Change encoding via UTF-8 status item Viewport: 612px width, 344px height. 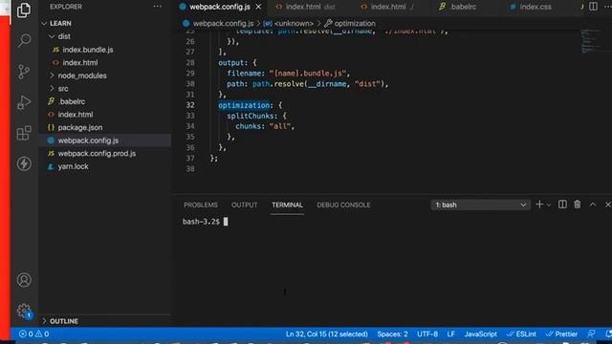[427, 333]
